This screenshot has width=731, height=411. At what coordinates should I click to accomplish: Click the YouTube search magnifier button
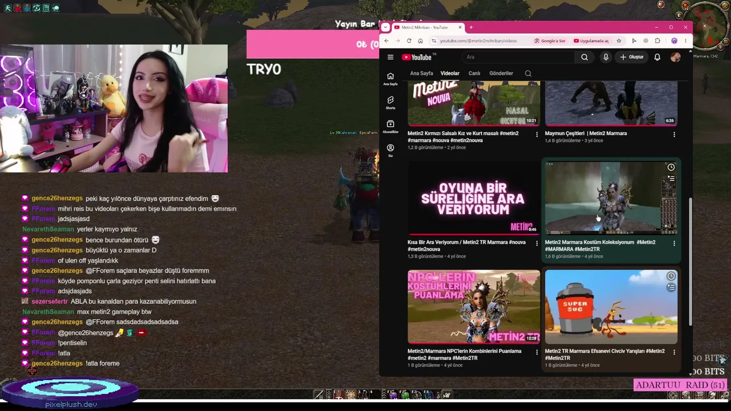pos(584,57)
